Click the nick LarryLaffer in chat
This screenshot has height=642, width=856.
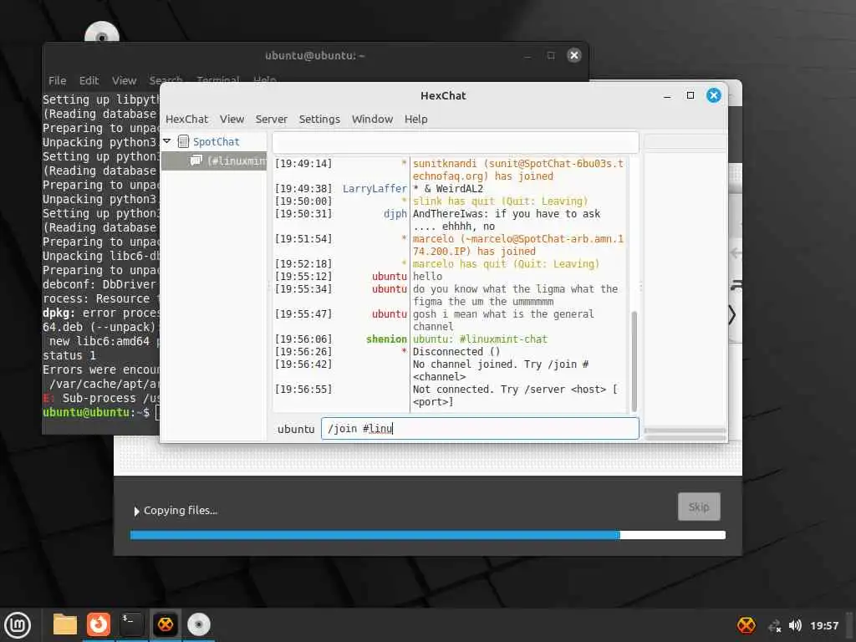pyautogui.click(x=374, y=188)
